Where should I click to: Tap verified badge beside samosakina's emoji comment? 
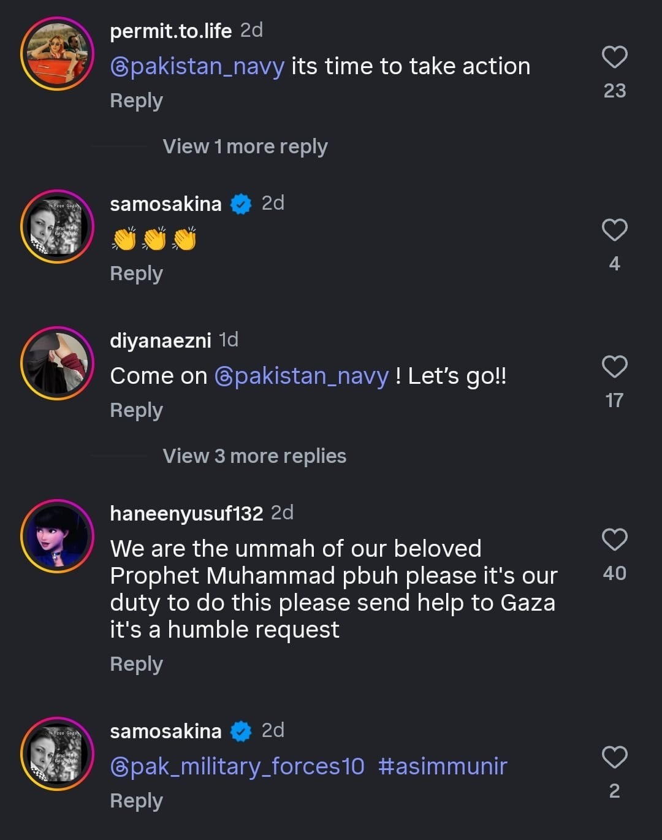[x=241, y=204]
